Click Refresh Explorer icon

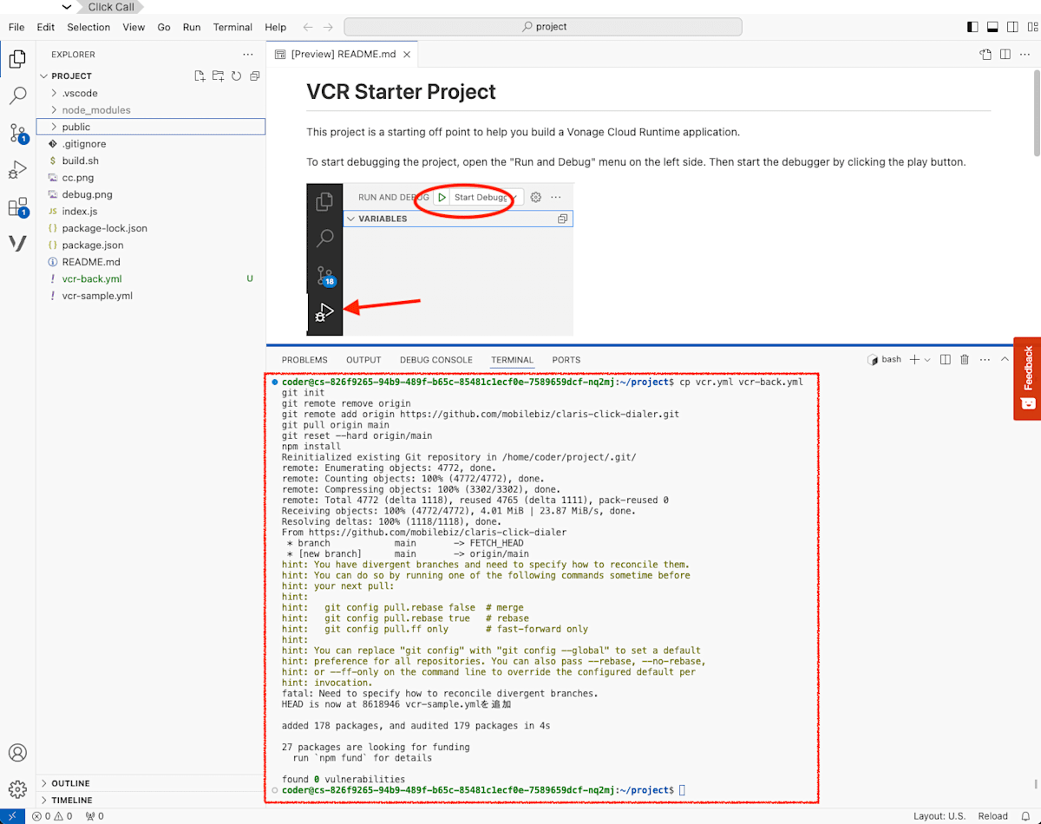point(236,75)
